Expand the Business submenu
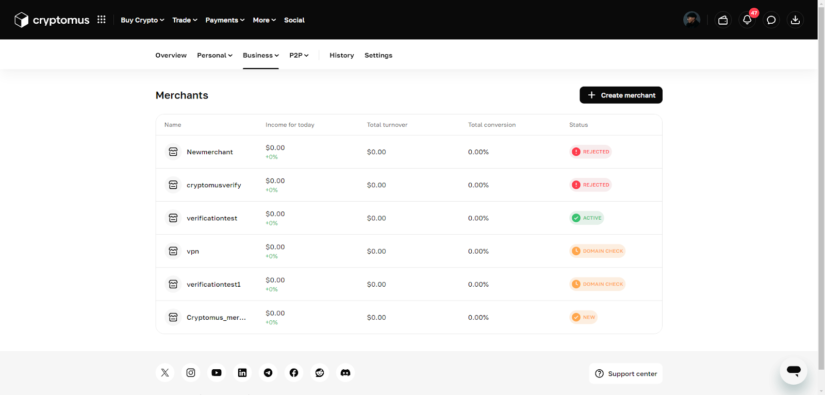This screenshot has width=825, height=395. [261, 55]
